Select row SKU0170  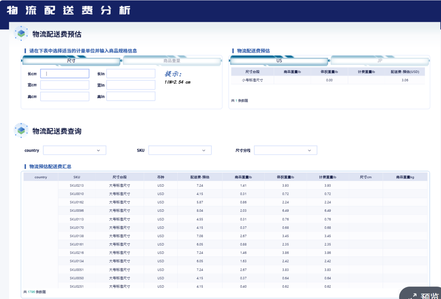[243, 227]
